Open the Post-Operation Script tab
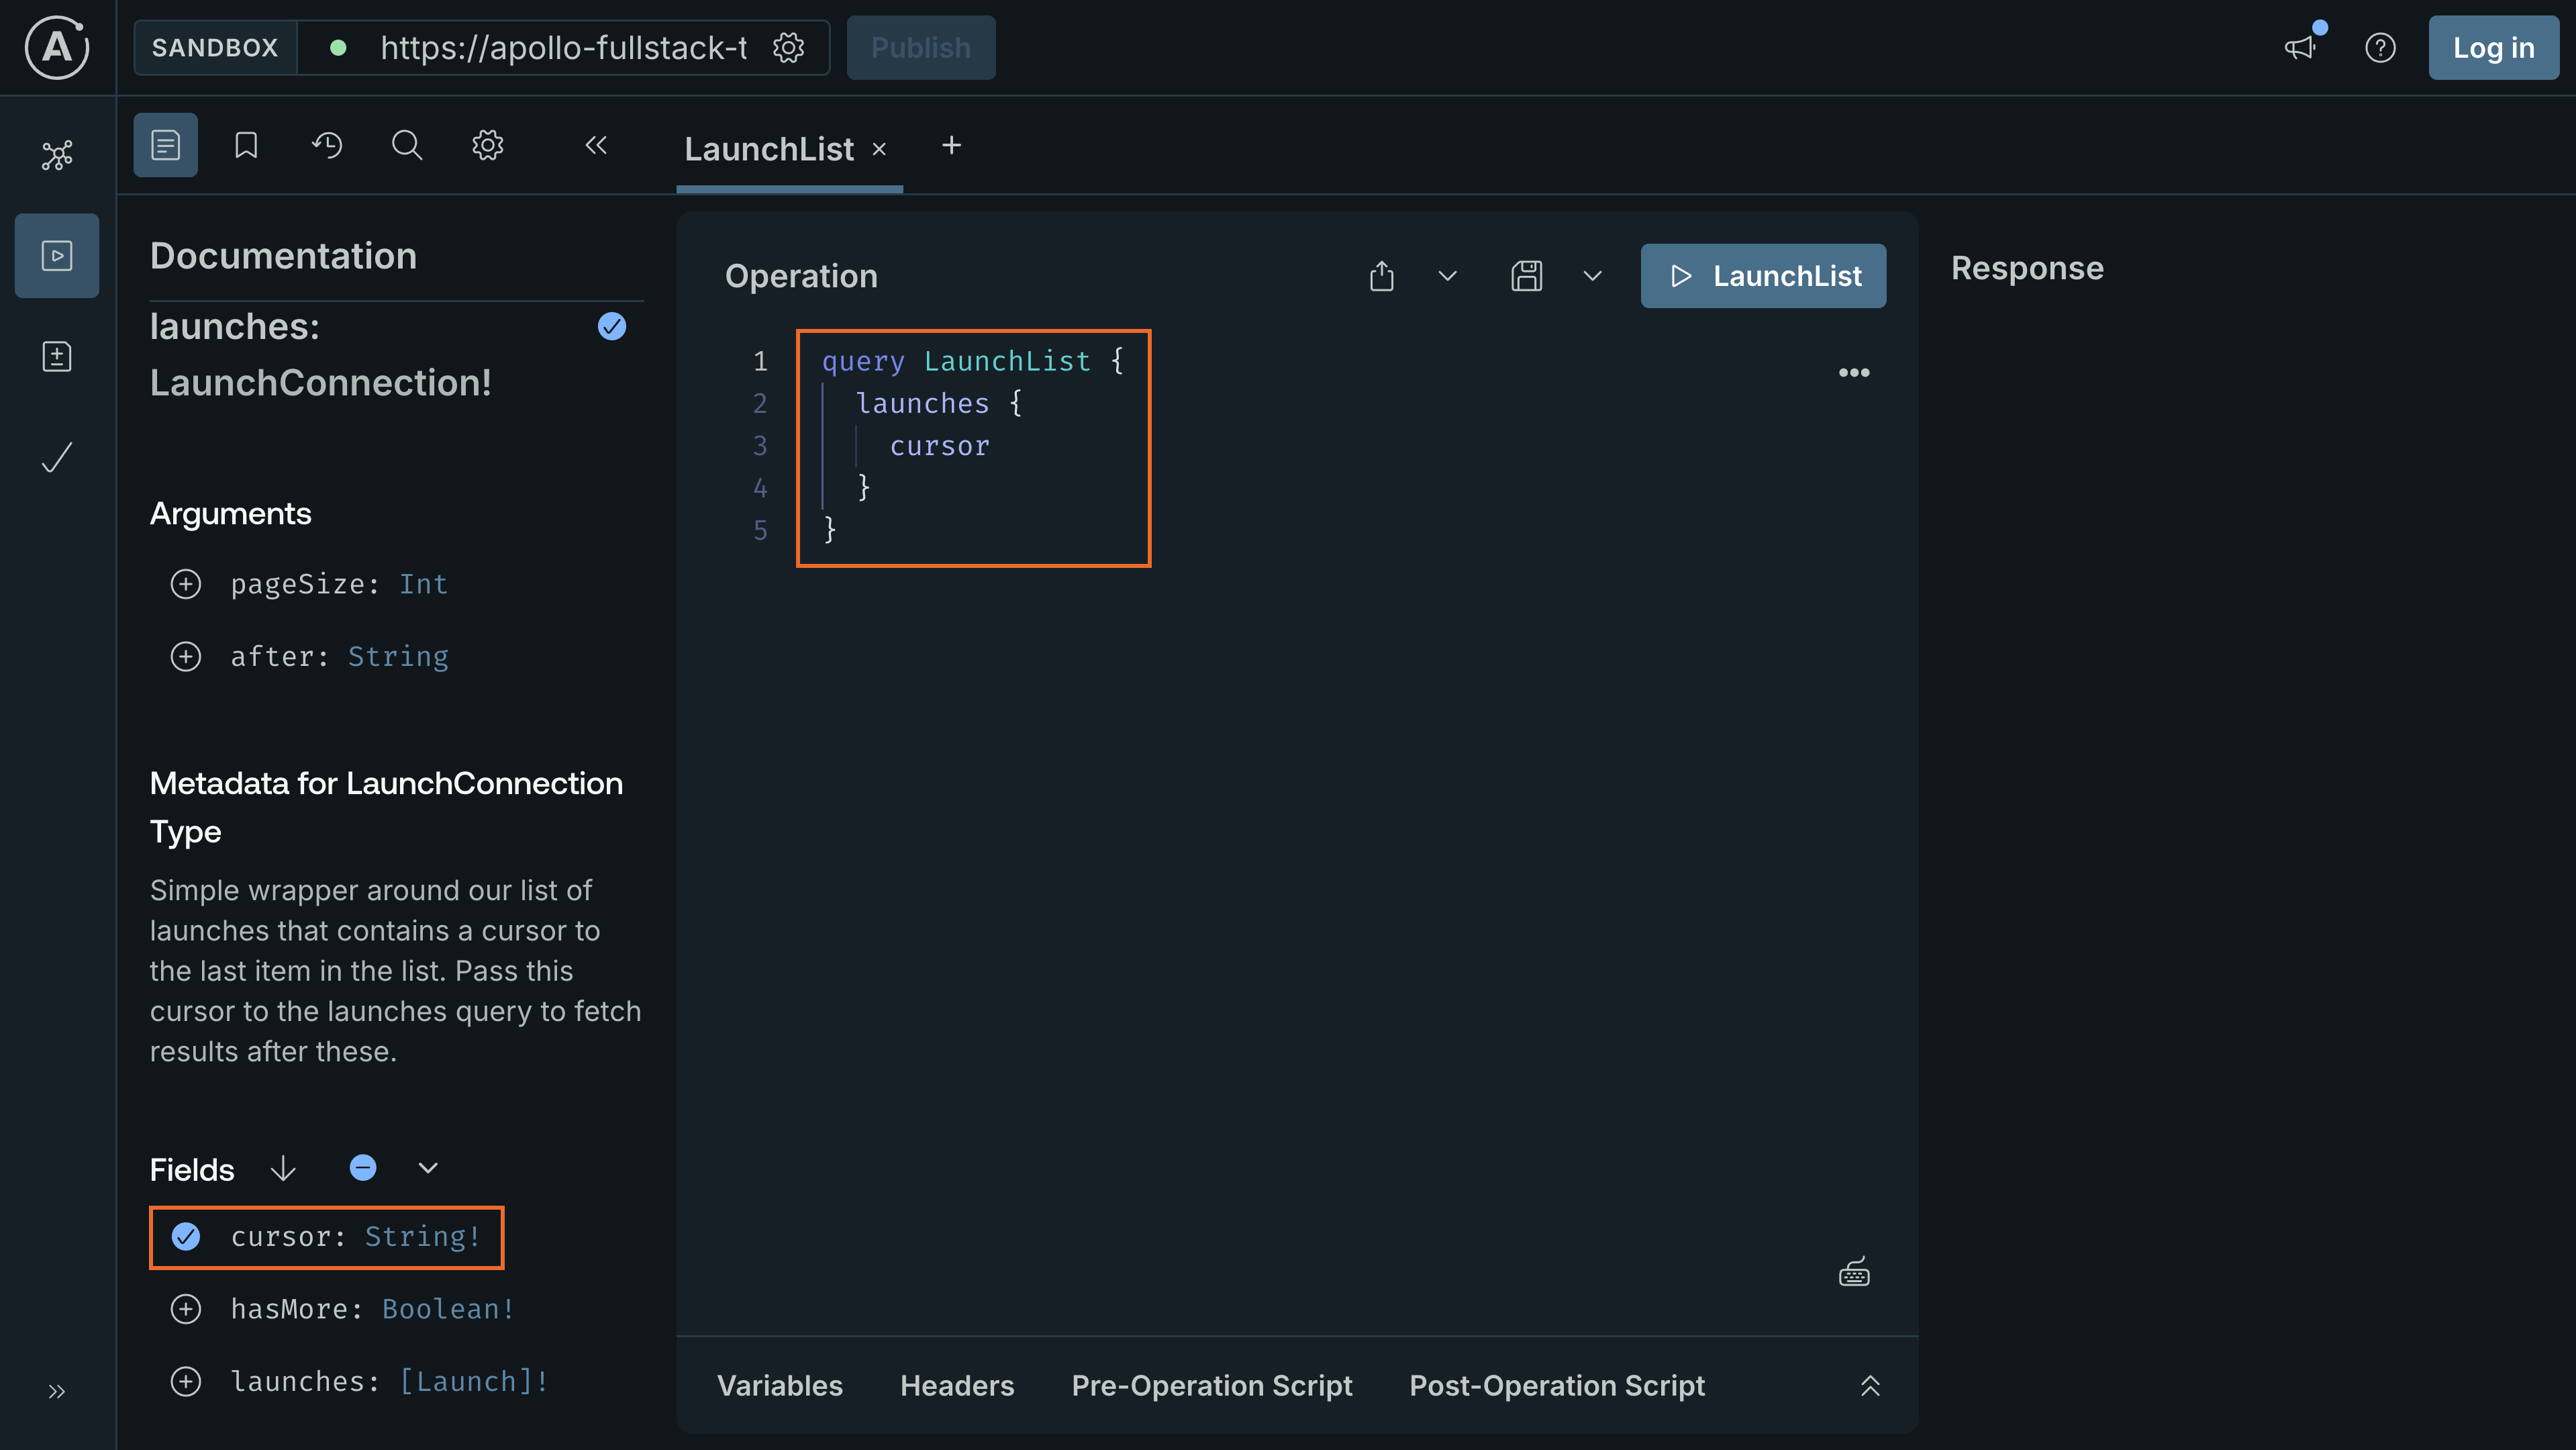2576x1450 pixels. pyautogui.click(x=1556, y=1385)
